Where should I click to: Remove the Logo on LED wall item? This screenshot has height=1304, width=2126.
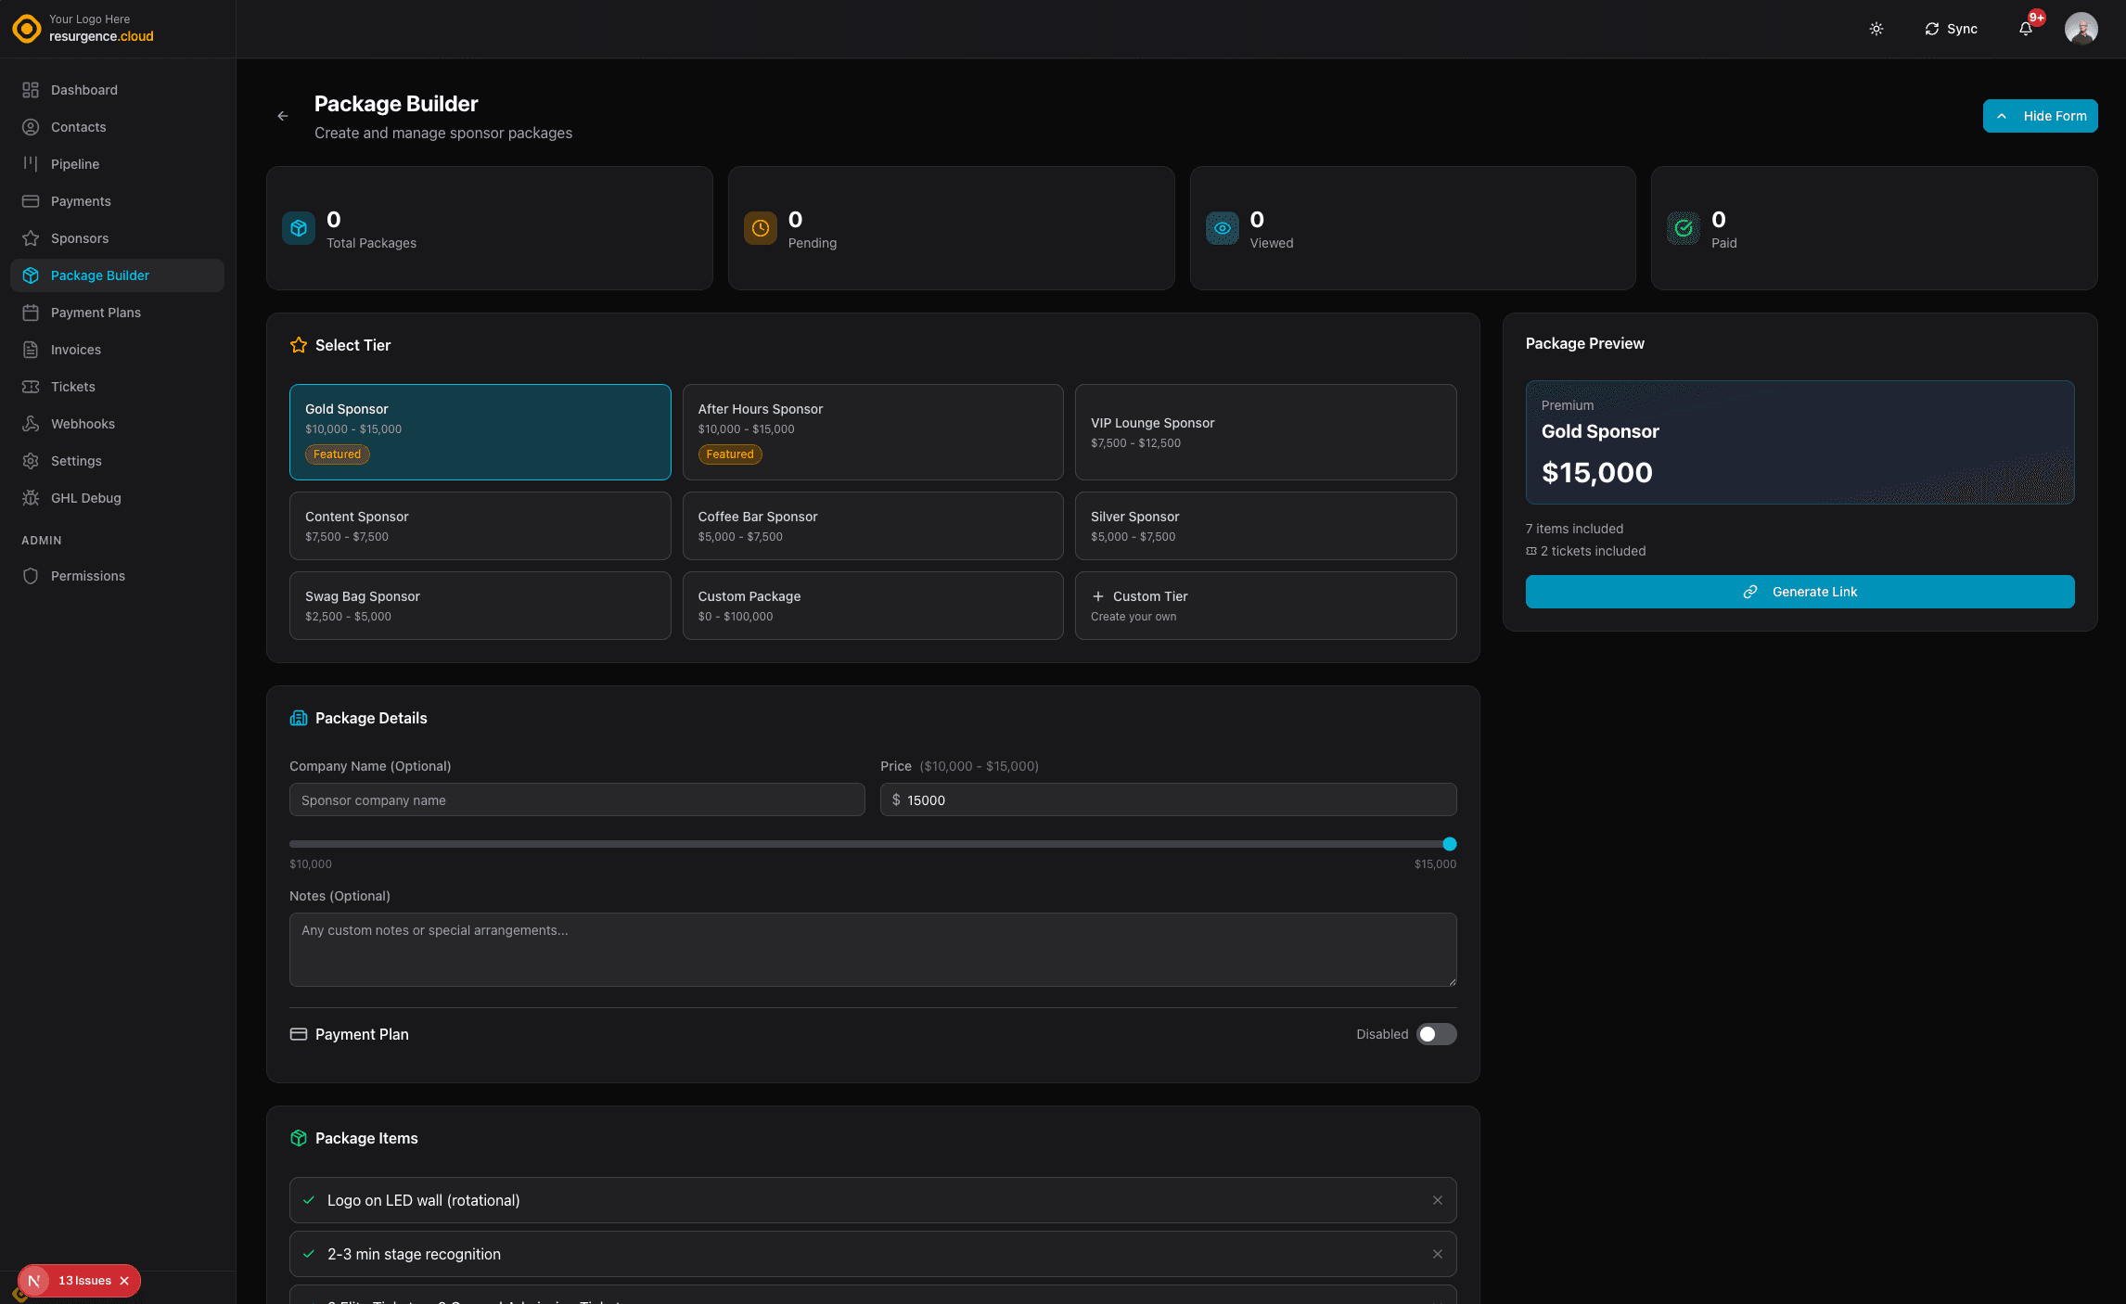point(1438,1199)
